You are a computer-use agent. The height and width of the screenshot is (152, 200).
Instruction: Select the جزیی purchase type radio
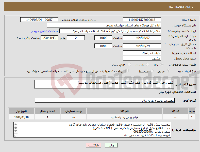pos(168,71)
